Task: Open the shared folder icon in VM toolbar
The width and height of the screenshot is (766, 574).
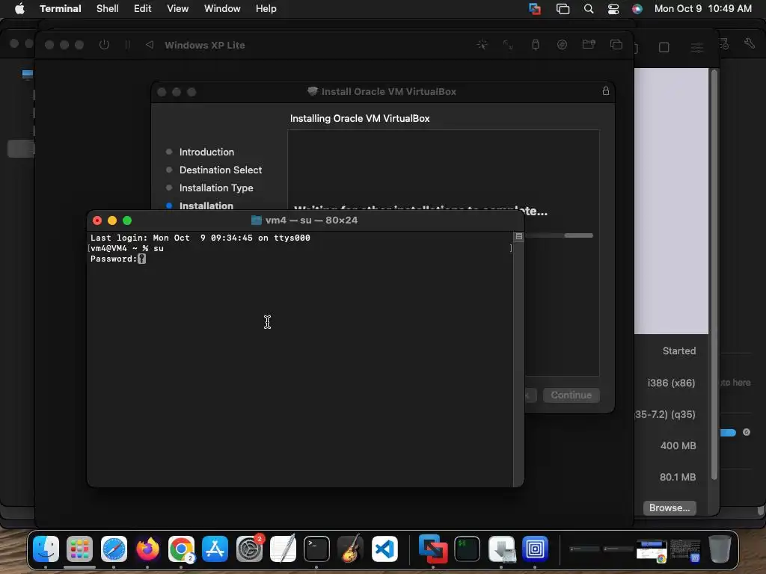Action: tap(589, 45)
